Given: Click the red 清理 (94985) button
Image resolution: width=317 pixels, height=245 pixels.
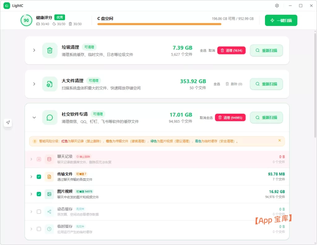Looking at the screenshot, I should [230, 118].
